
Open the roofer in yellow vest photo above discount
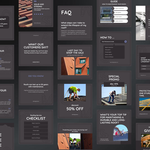pos(75,93)
